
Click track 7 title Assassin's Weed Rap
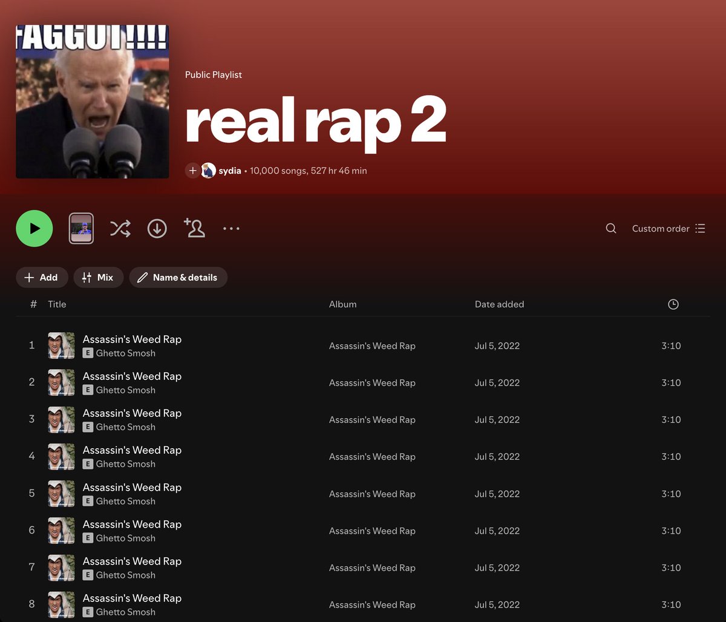tap(132, 561)
